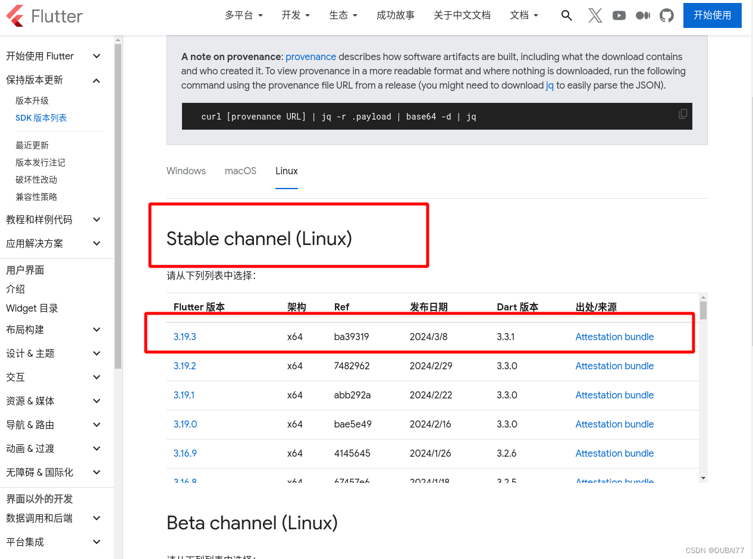
Task: Copy the curl provenance command snippet
Action: (x=682, y=114)
